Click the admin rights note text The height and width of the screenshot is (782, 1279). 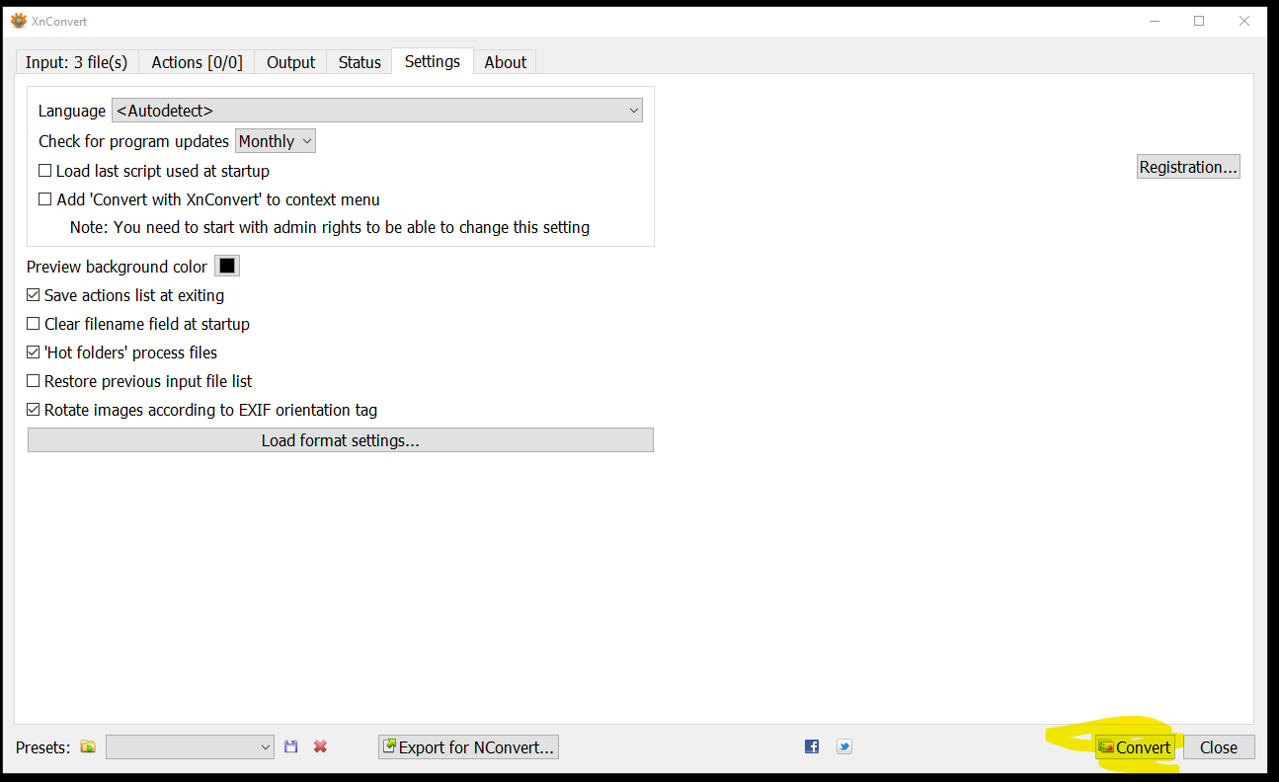tap(330, 227)
